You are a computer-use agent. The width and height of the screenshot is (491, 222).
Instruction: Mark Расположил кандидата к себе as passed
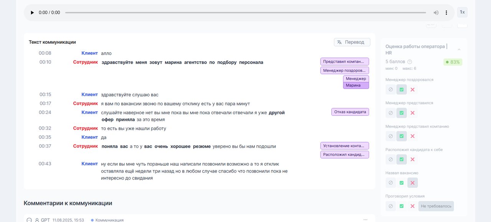pyautogui.click(x=402, y=159)
